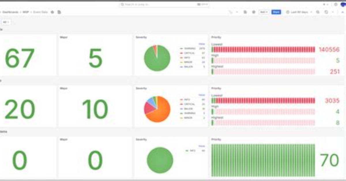Click the document icon beside the star
The image size is (346, 181).
(x=59, y=12)
